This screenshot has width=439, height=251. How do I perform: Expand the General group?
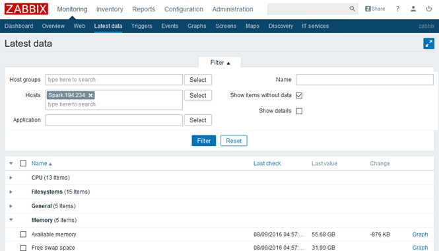coord(11,206)
